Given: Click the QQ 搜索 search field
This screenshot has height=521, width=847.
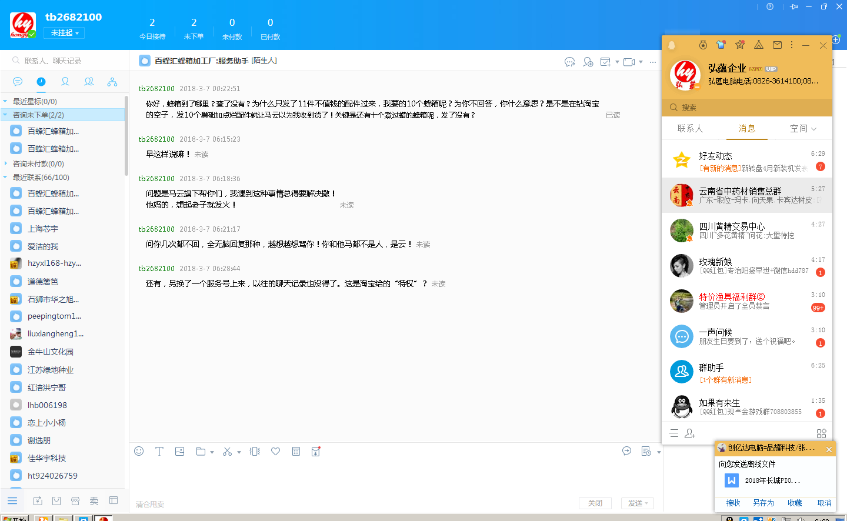Looking at the screenshot, I should tap(747, 107).
